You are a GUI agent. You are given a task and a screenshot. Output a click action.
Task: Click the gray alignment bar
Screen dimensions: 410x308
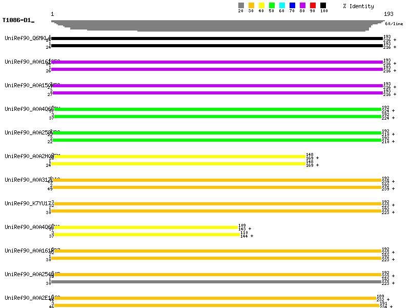point(216,282)
